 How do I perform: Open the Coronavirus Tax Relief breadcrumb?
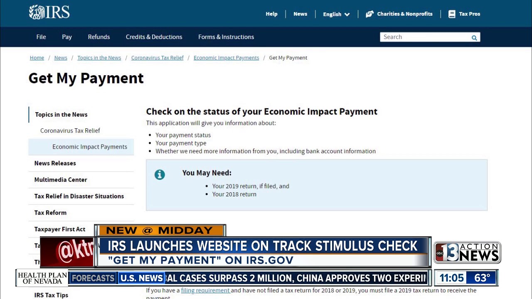158,58
